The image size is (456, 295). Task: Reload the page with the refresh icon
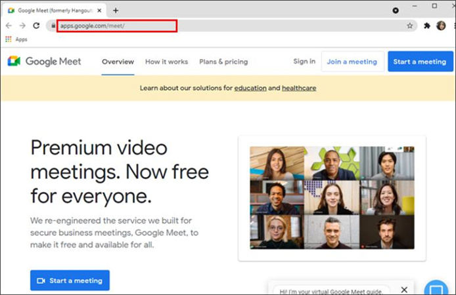(37, 26)
